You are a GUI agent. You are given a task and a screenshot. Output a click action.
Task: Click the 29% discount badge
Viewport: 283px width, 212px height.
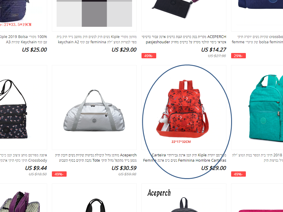coord(238,56)
